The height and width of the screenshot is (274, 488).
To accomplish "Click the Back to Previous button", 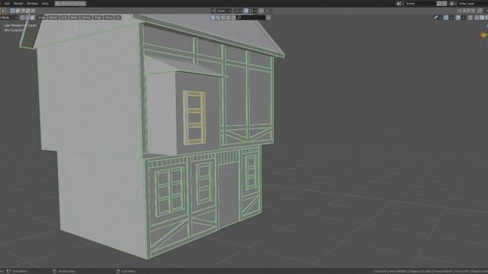I will [x=70, y=3].
